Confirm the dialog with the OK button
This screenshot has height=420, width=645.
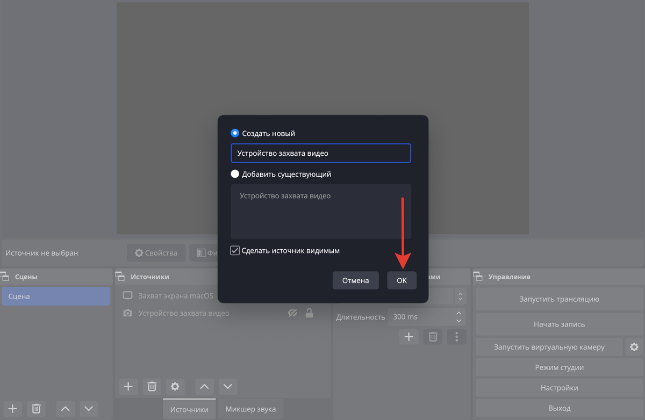click(x=402, y=280)
